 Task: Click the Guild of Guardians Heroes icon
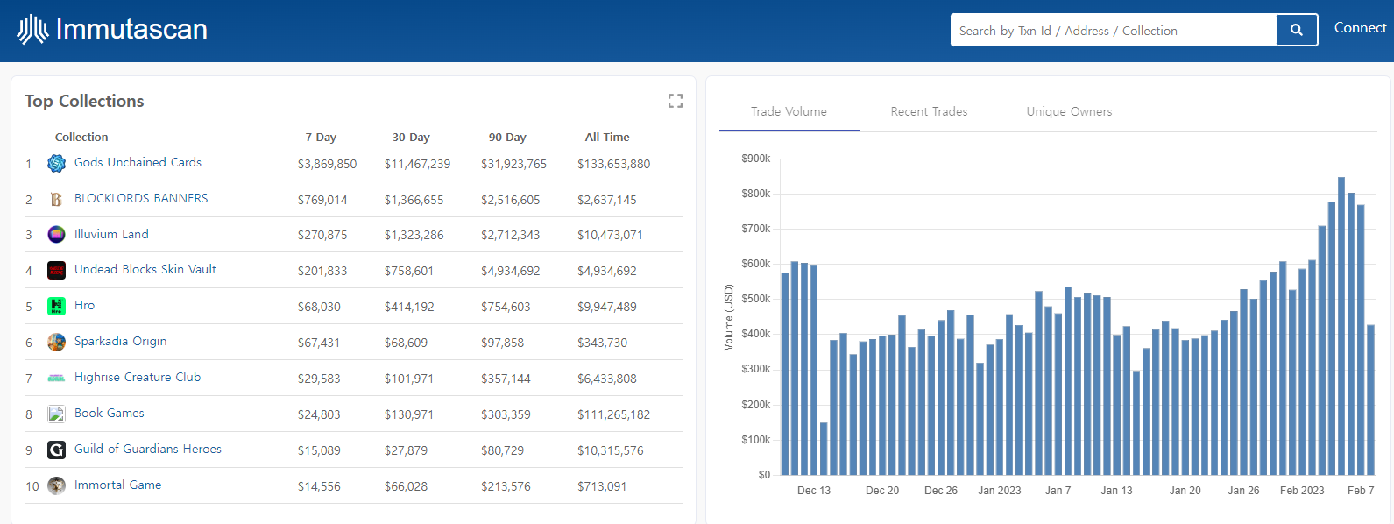[57, 450]
